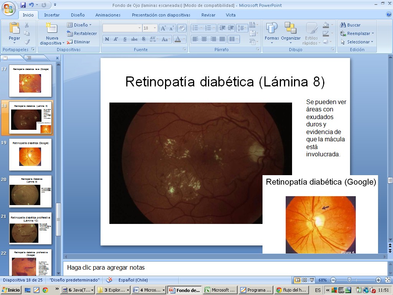Screen dimensions: 393x295
Task: Toggle italic formatting
Action: [x=116, y=39]
